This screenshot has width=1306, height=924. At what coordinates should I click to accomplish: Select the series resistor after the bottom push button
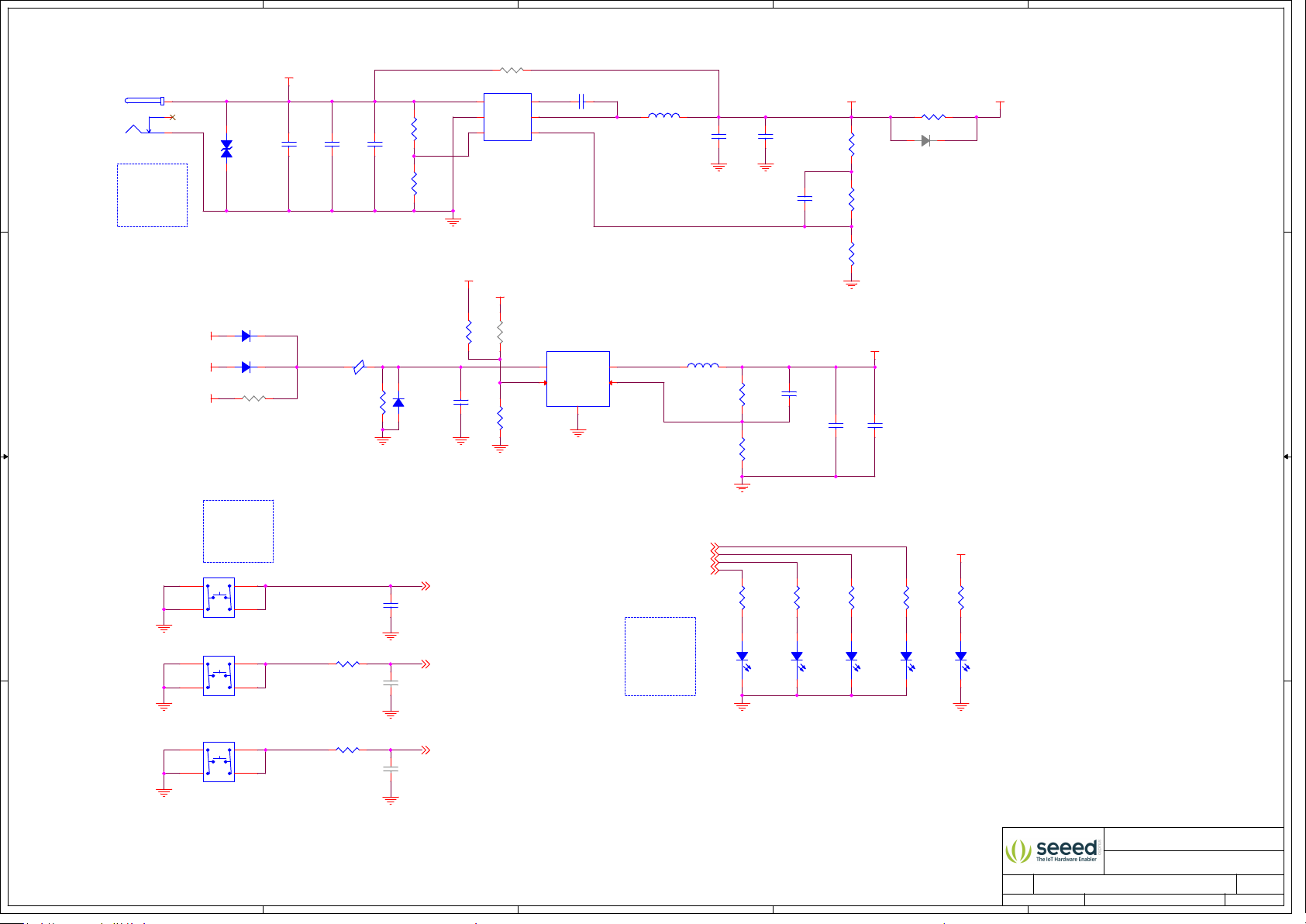tap(348, 750)
